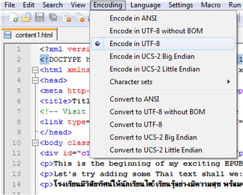Choose Convert to UCS-2 Little Endian
The width and height of the screenshot is (243, 195).
click(x=163, y=150)
